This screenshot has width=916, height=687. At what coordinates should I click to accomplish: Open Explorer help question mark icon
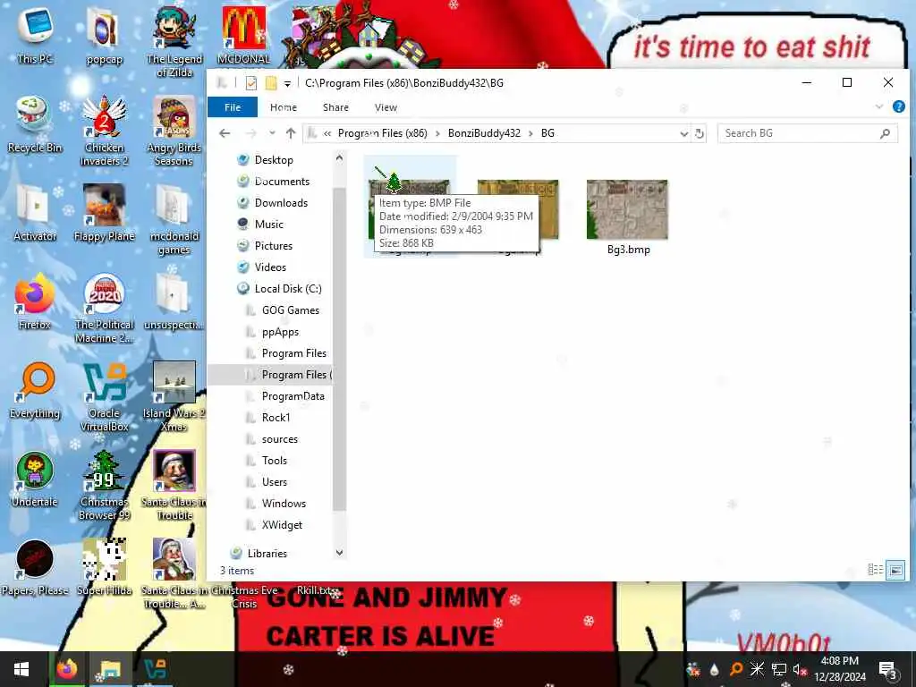(x=898, y=107)
